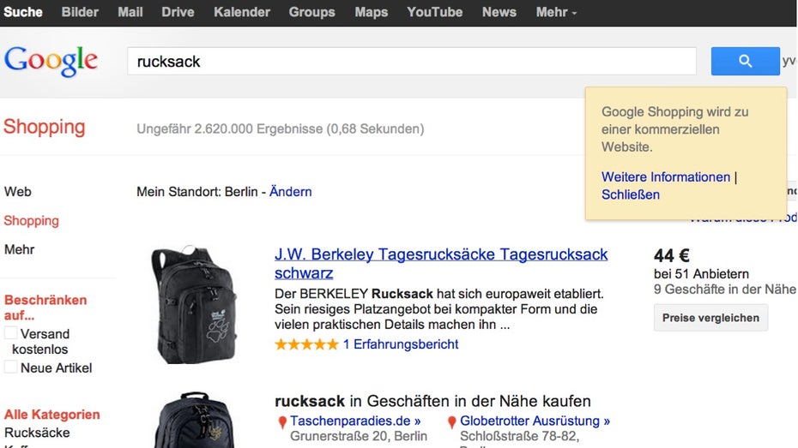The height and width of the screenshot is (448, 798).
Task: Switch to Bilder in the top bar
Action: click(80, 12)
